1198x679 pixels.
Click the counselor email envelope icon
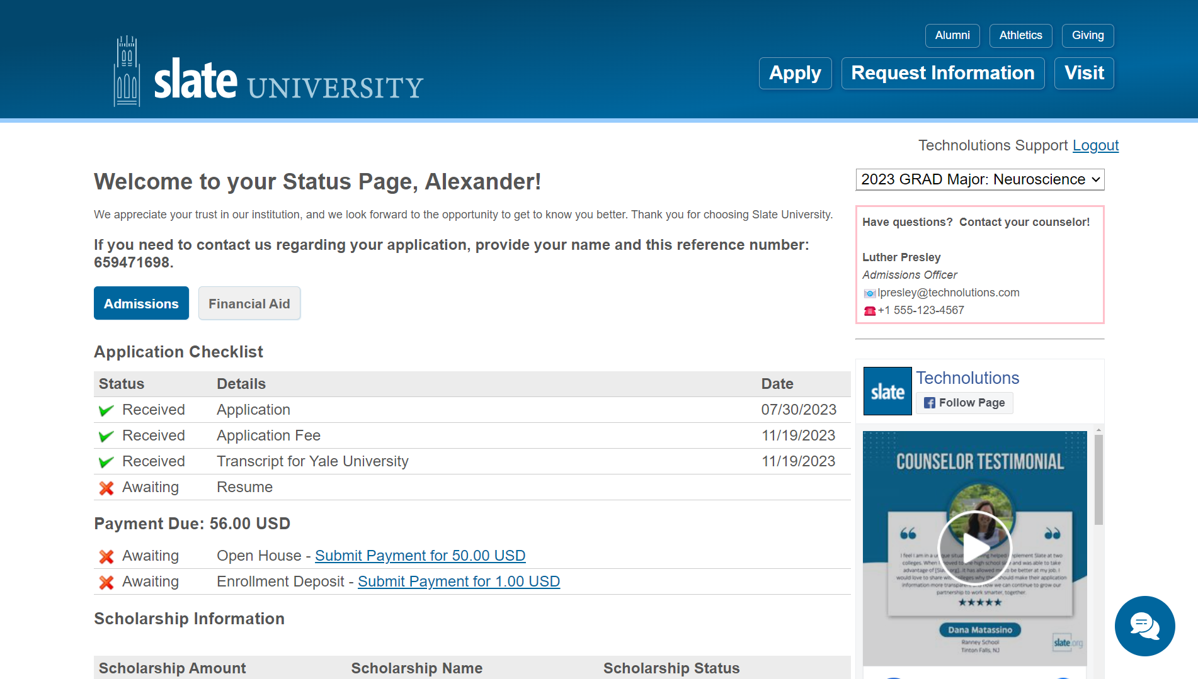point(869,293)
